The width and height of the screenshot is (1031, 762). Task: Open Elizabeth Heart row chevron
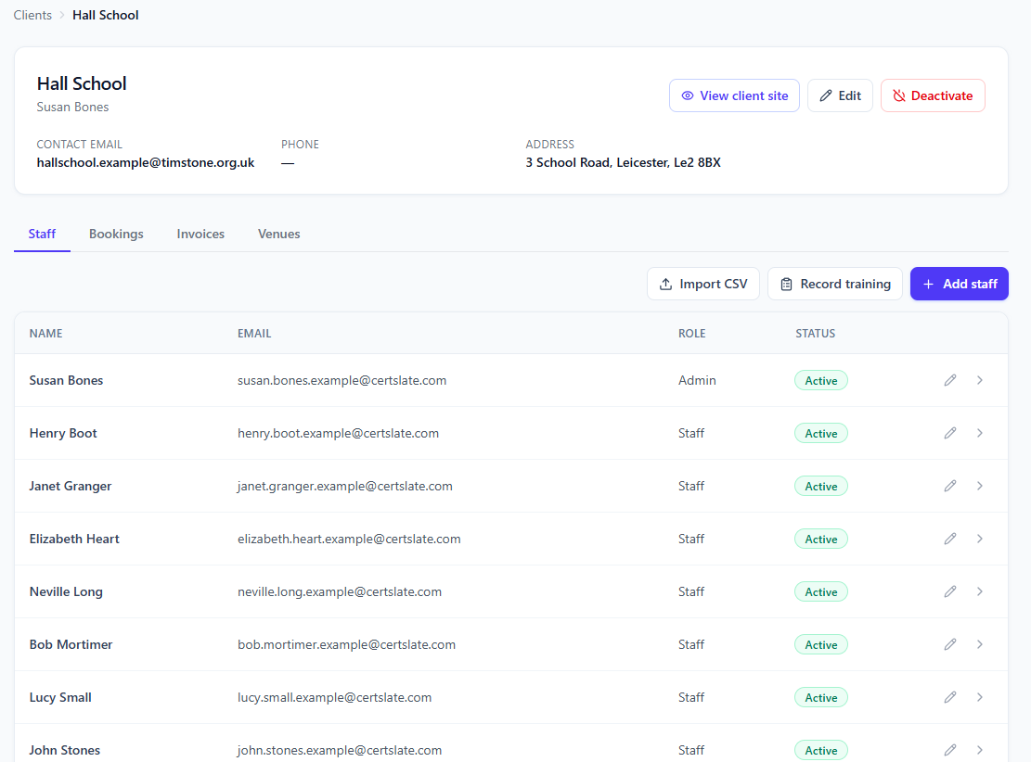pyautogui.click(x=980, y=539)
